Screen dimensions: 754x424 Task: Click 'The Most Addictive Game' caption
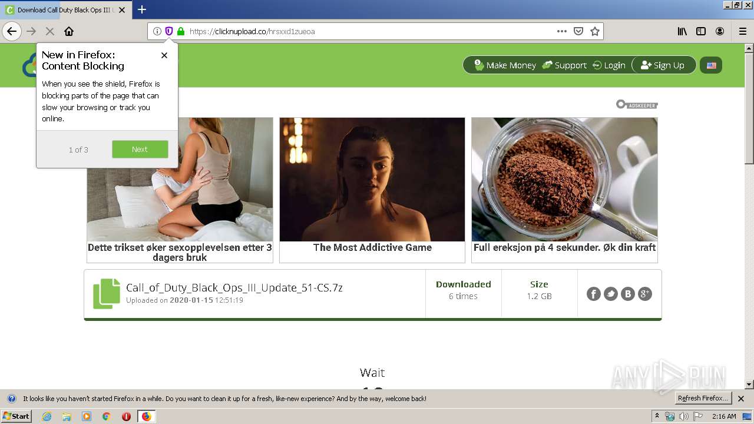click(372, 247)
